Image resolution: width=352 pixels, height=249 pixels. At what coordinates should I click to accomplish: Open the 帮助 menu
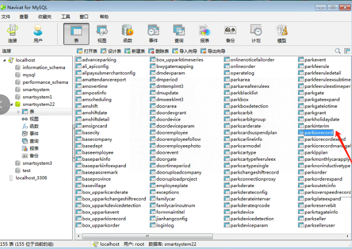[104, 17]
